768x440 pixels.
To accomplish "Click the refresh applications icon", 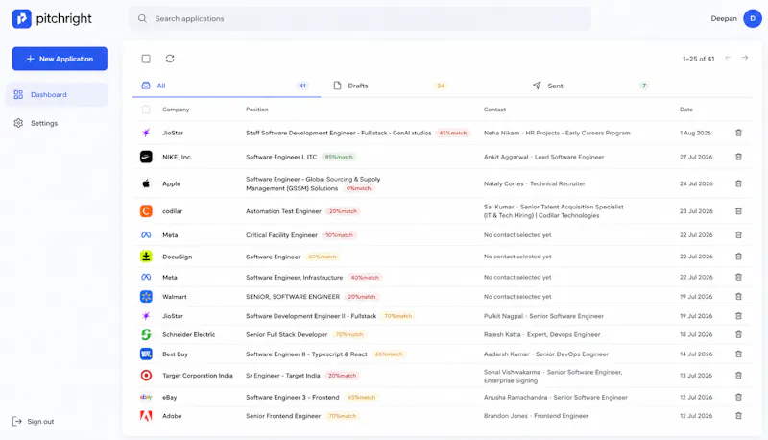I will coord(170,59).
